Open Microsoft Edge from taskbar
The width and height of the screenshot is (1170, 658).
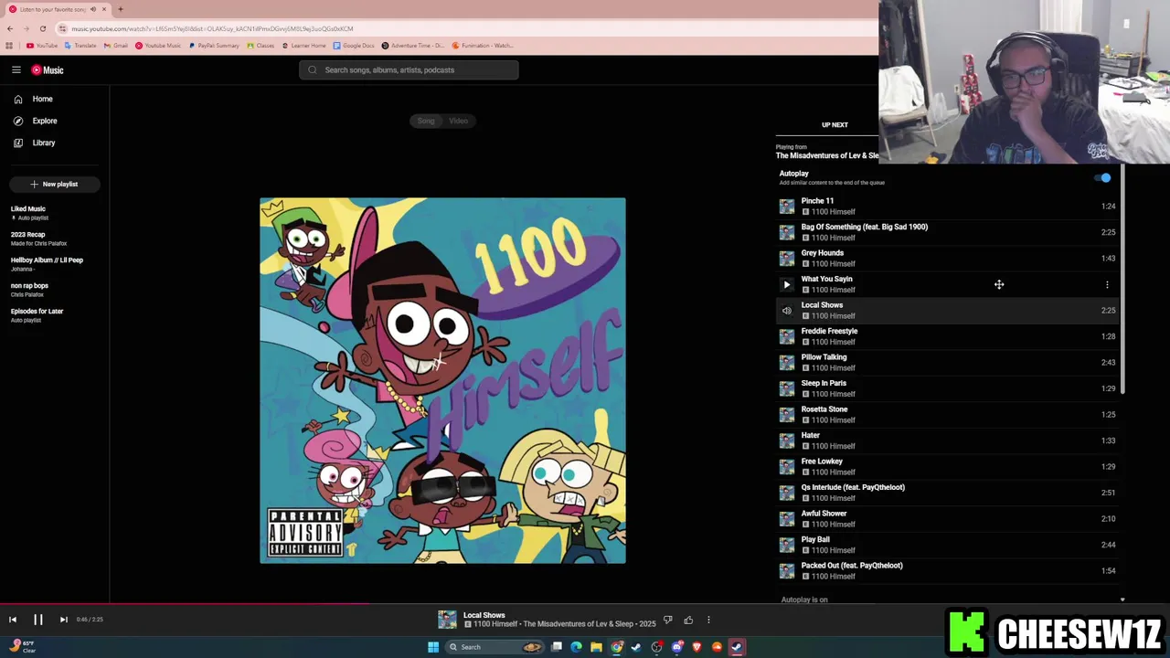[576, 647]
